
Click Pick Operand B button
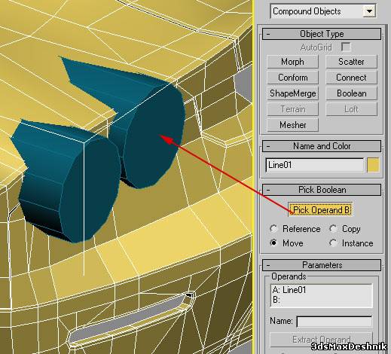(x=321, y=210)
